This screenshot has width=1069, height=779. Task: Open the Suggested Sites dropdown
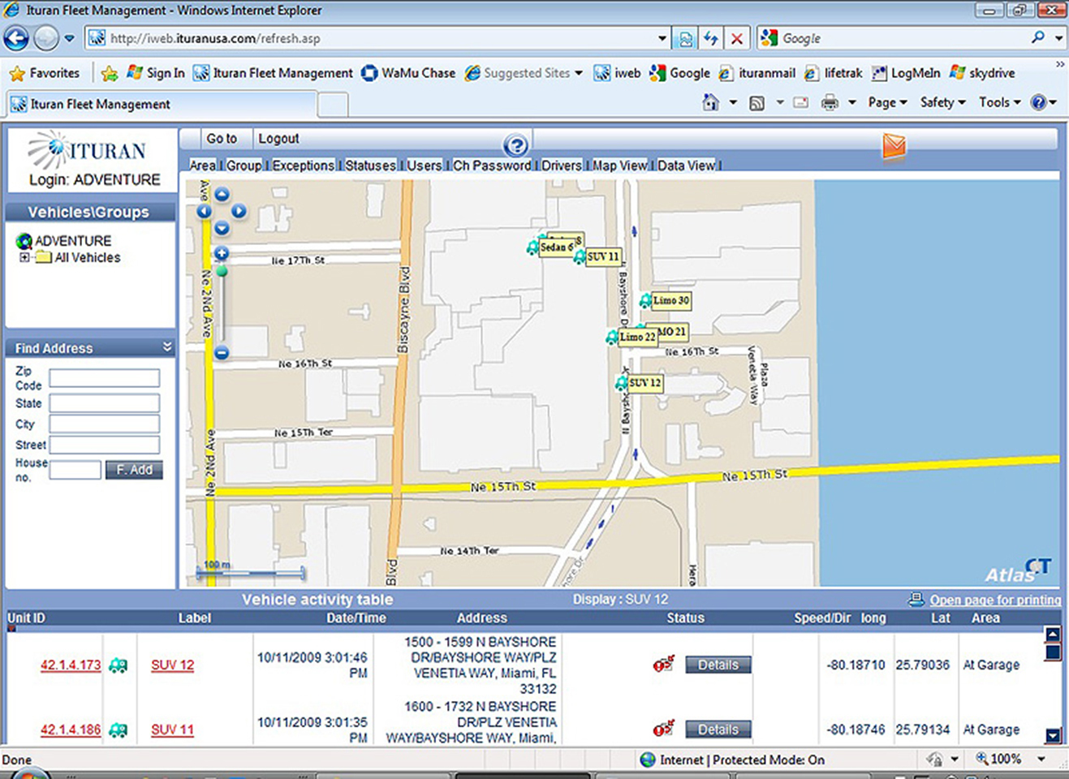point(578,73)
